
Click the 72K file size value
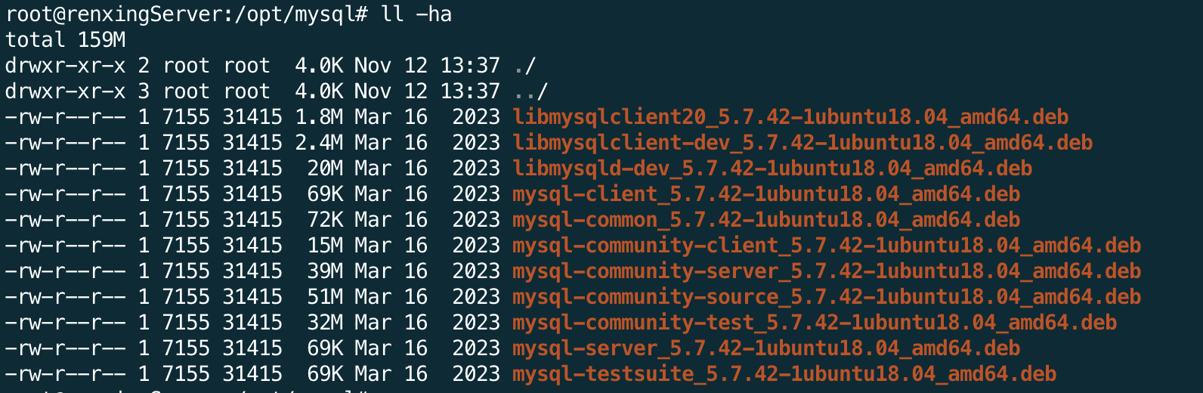325,220
